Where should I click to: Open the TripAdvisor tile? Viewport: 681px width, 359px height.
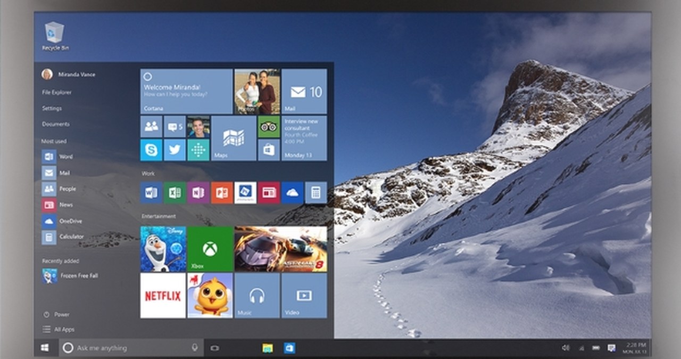click(269, 128)
